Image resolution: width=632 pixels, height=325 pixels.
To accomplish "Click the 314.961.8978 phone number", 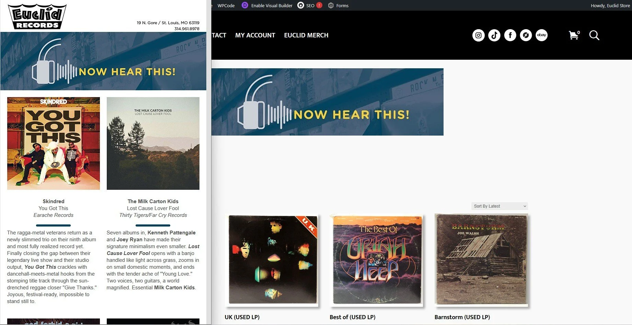I will click(x=187, y=29).
